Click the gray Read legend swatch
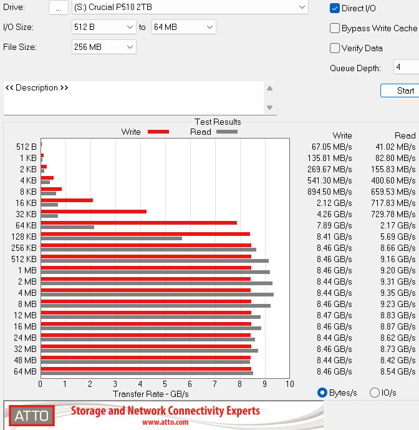The image size is (419, 430). tap(227, 132)
